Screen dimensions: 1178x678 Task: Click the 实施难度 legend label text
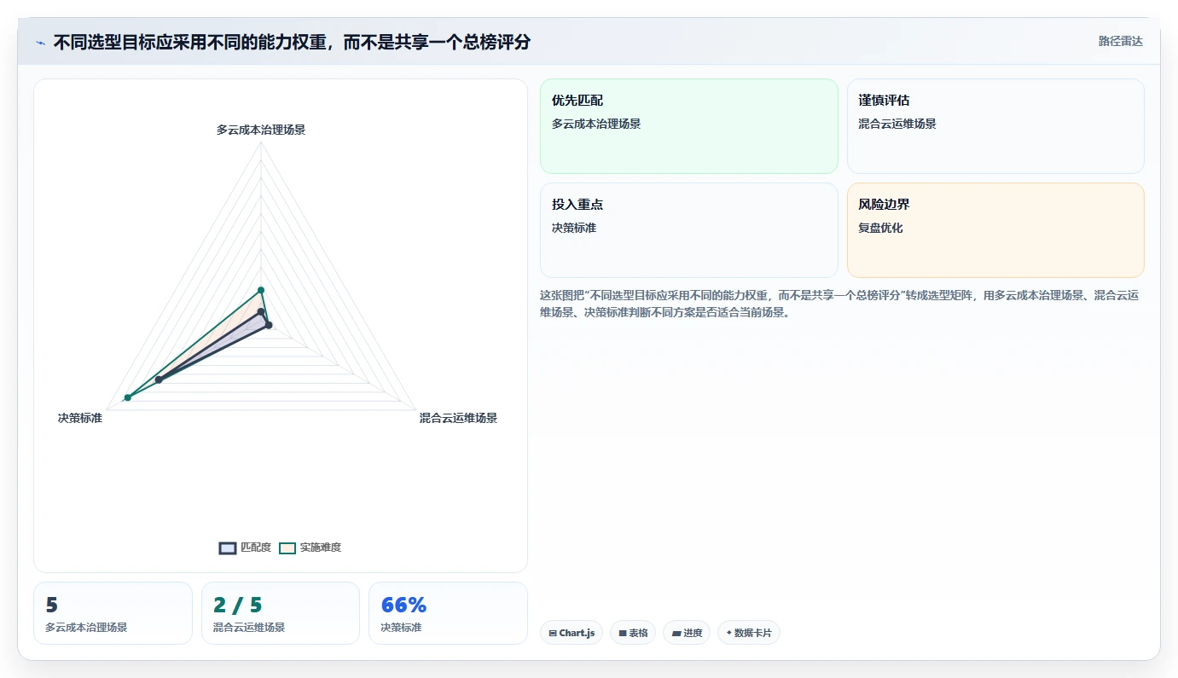[321, 548]
